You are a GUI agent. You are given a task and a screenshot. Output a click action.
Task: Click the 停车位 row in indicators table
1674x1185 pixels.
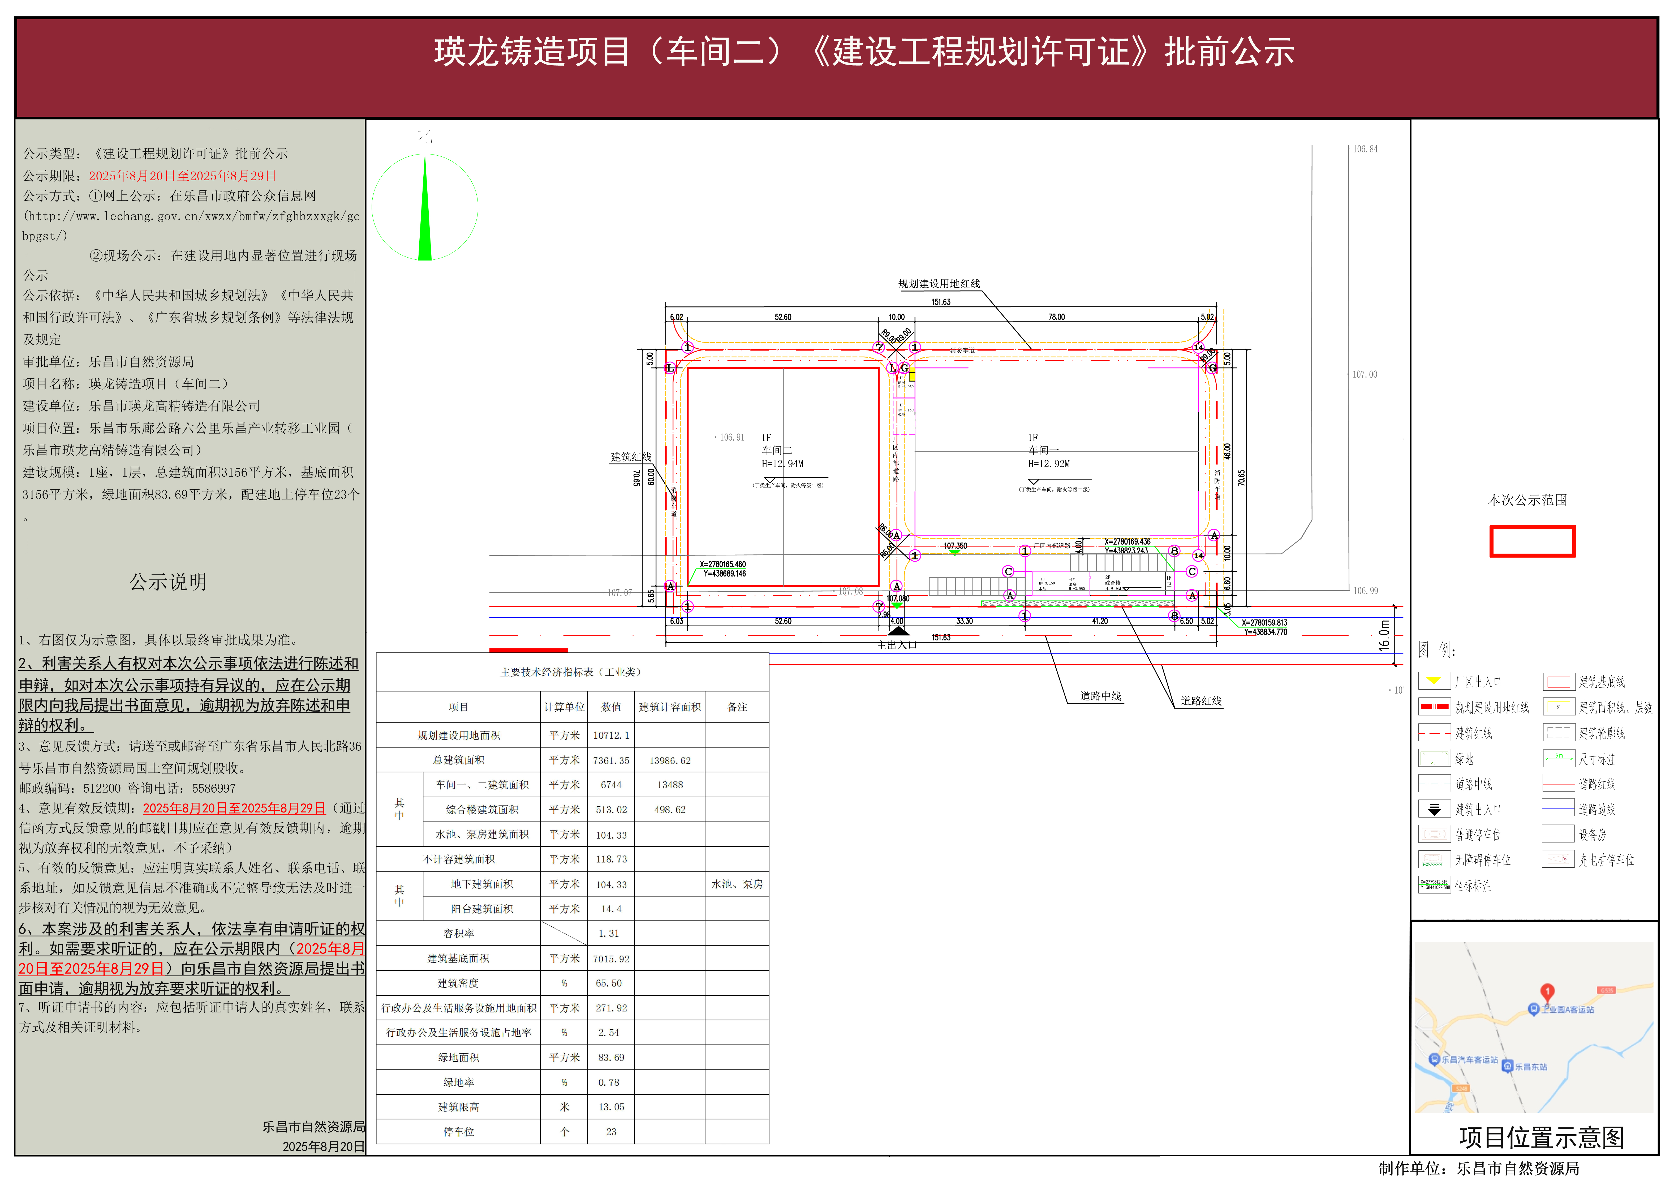click(459, 1132)
